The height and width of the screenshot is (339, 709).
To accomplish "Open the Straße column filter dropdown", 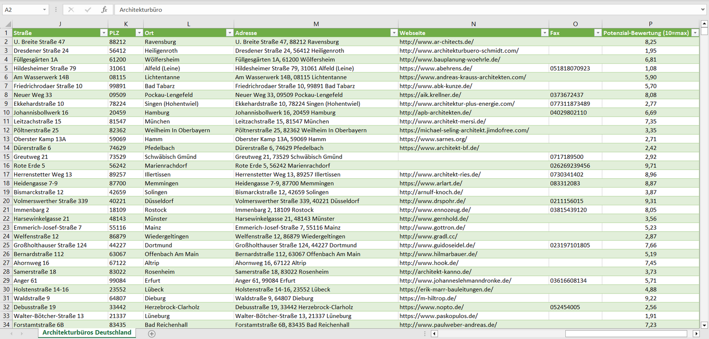I will click(103, 33).
